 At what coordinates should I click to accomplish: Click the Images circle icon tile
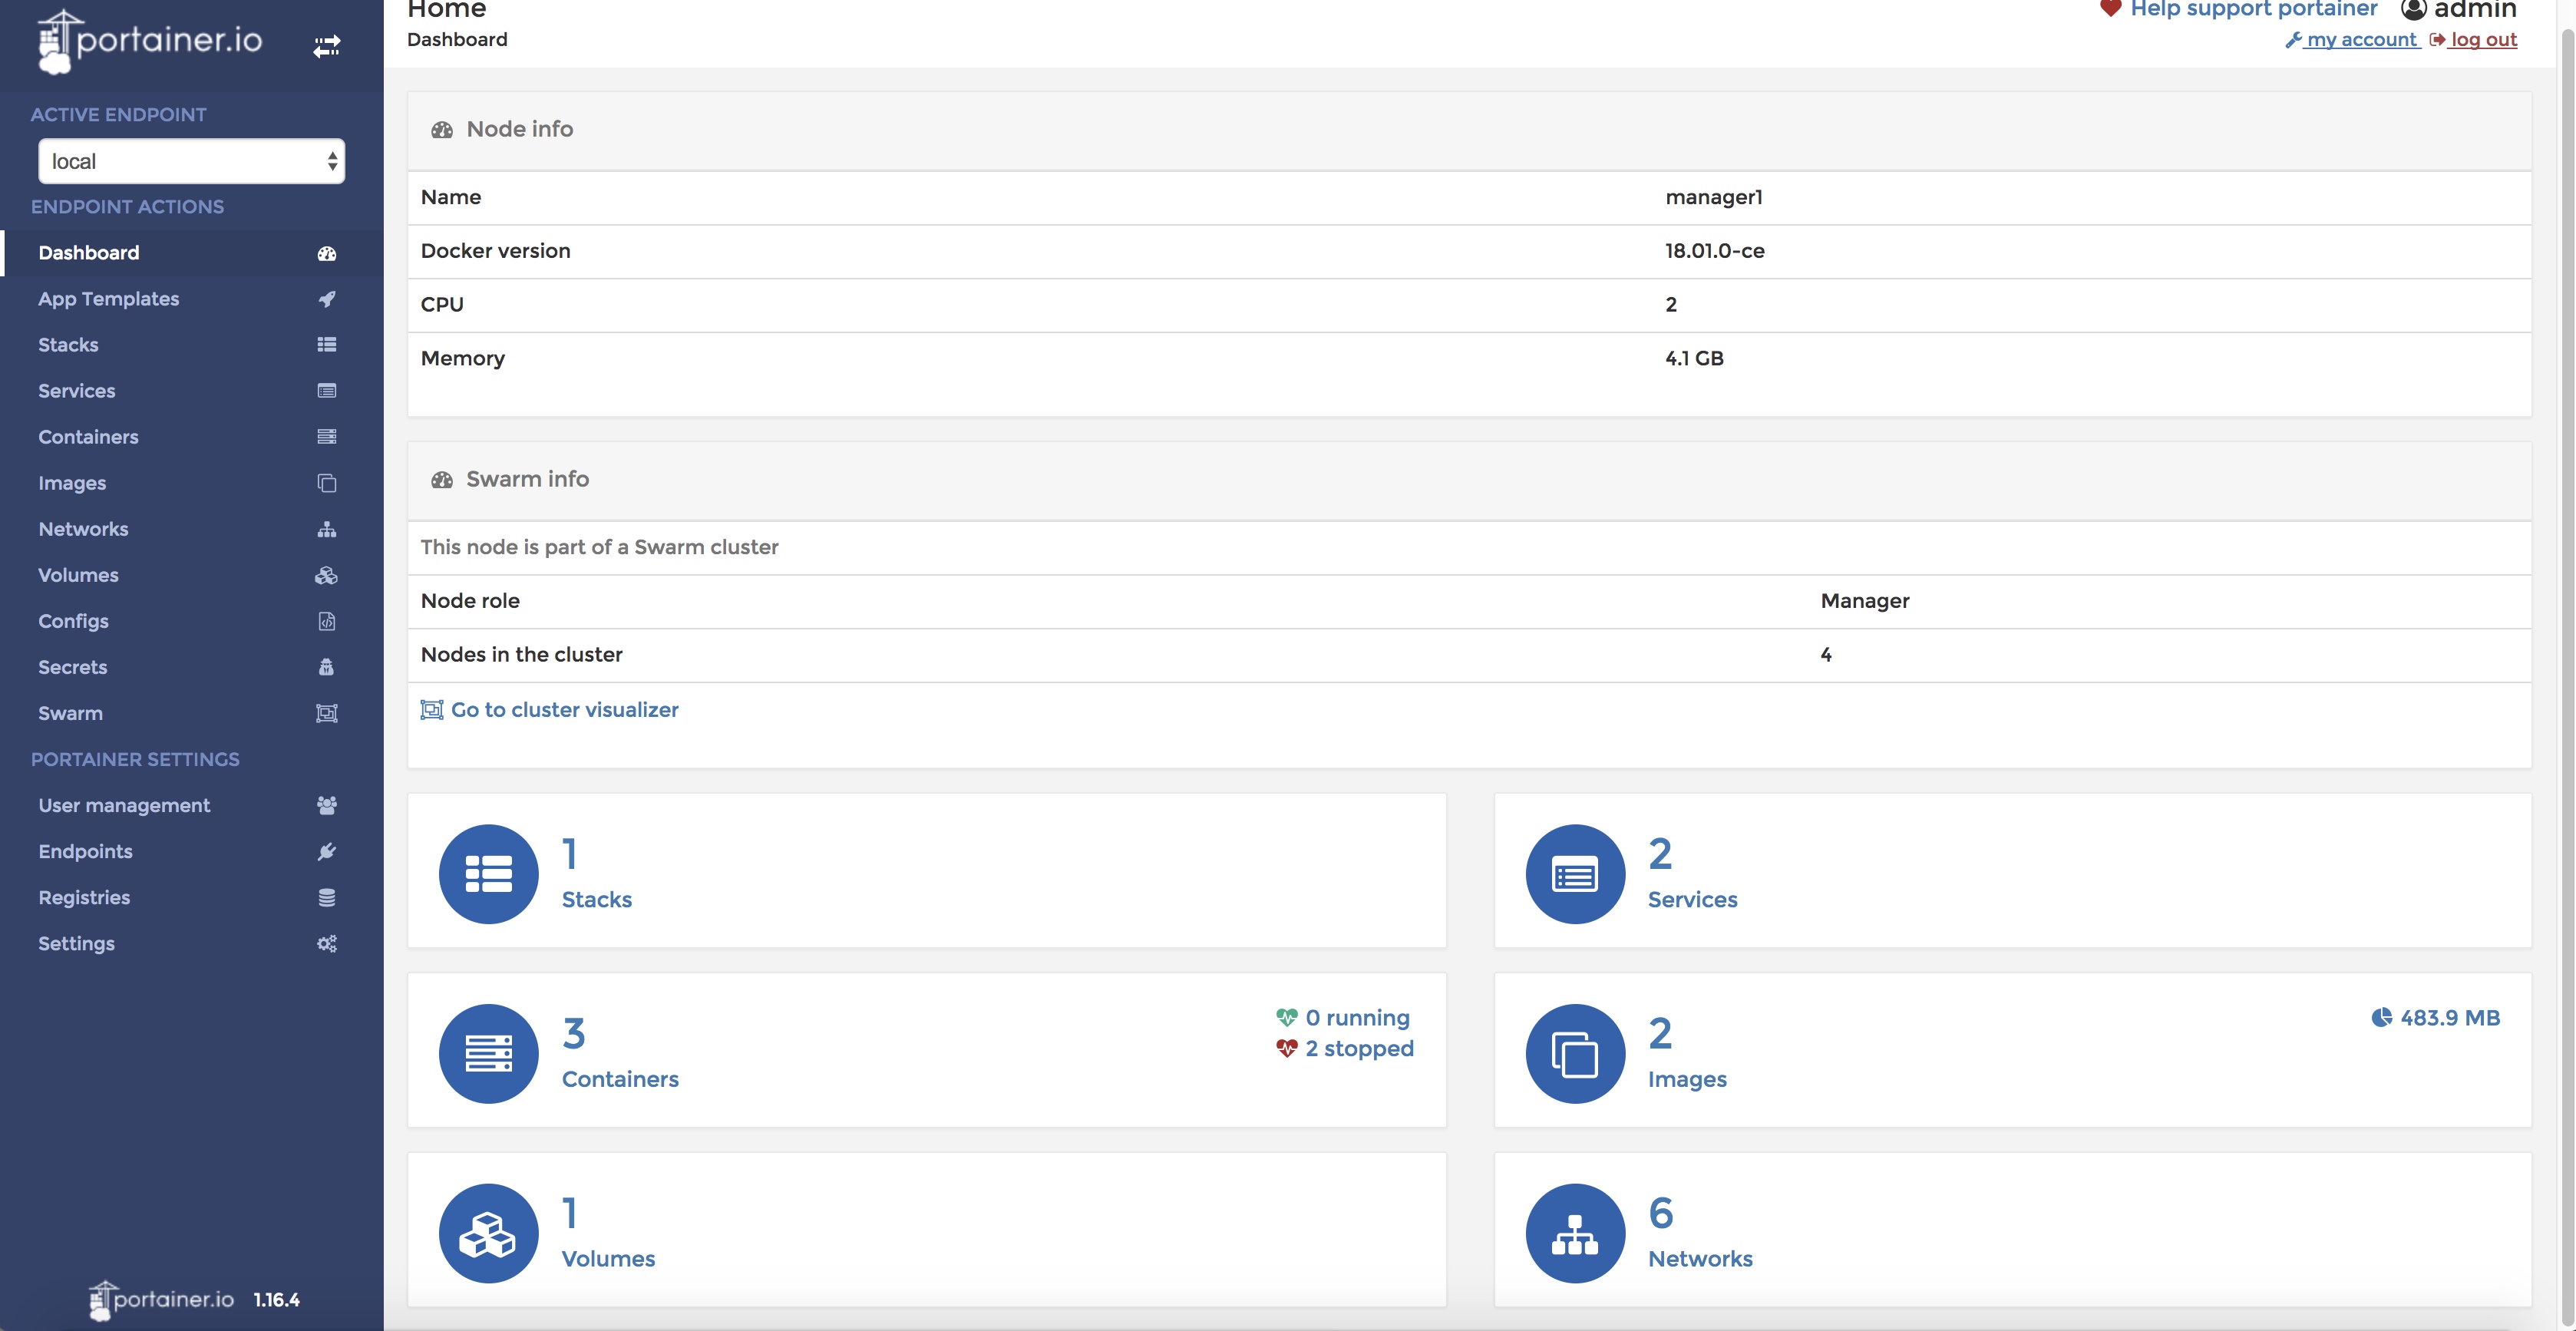click(1574, 1053)
